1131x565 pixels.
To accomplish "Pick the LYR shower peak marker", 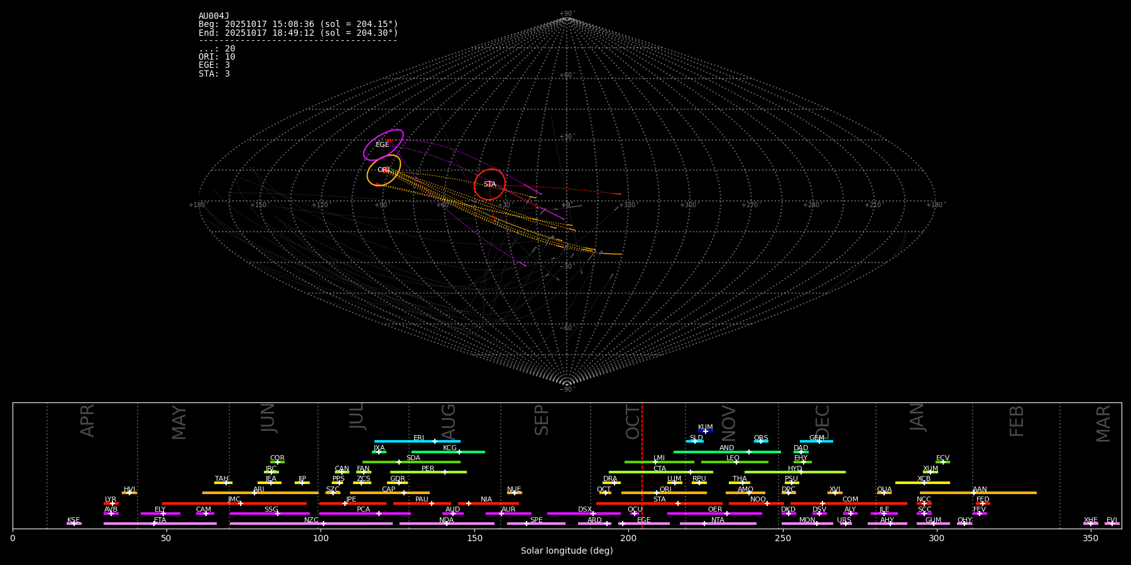I will [112, 503].
